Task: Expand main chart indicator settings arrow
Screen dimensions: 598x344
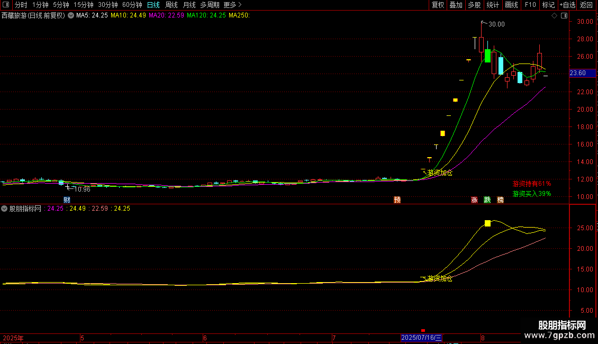Action: 71,16
